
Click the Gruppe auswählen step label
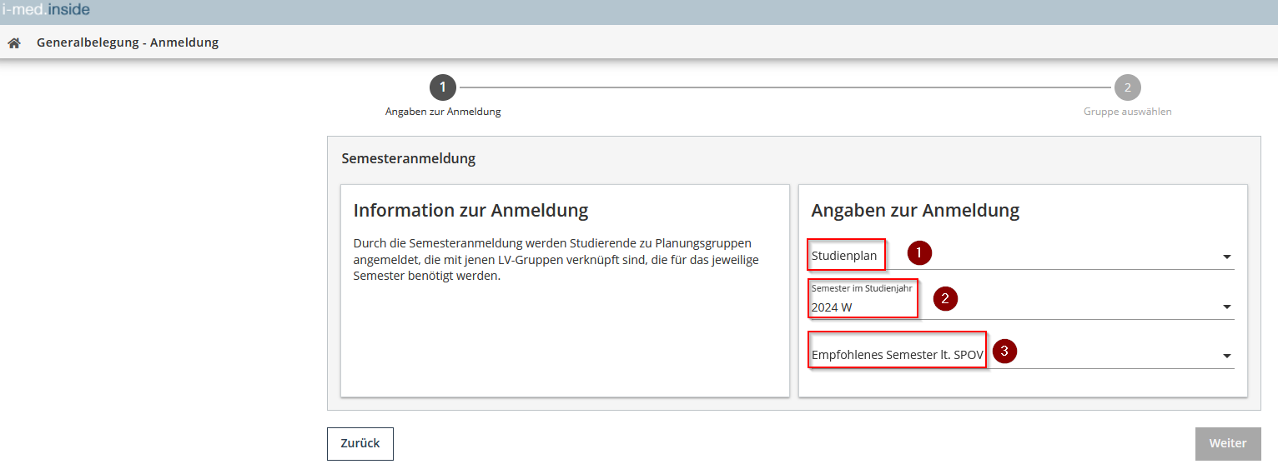[x=1128, y=112]
